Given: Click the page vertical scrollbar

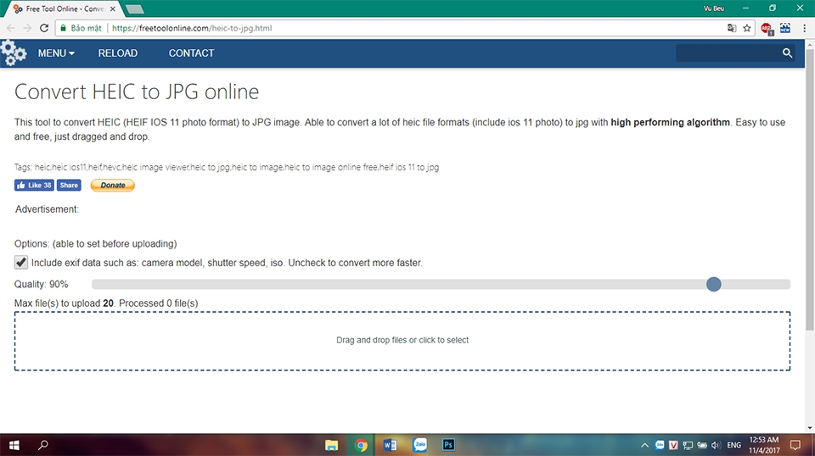Looking at the screenshot, I should [810, 189].
